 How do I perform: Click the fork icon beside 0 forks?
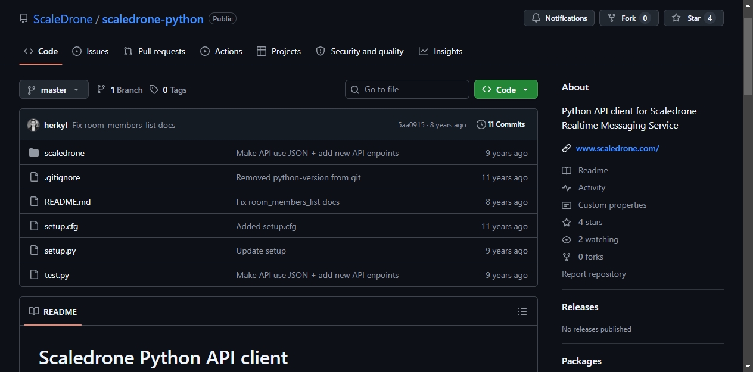pos(567,257)
